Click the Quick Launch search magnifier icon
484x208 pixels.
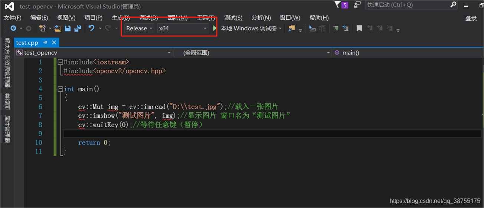[x=453, y=5]
